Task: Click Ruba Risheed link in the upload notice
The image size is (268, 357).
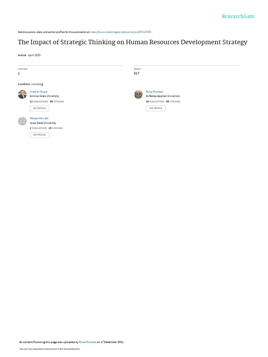Action: coord(88,342)
